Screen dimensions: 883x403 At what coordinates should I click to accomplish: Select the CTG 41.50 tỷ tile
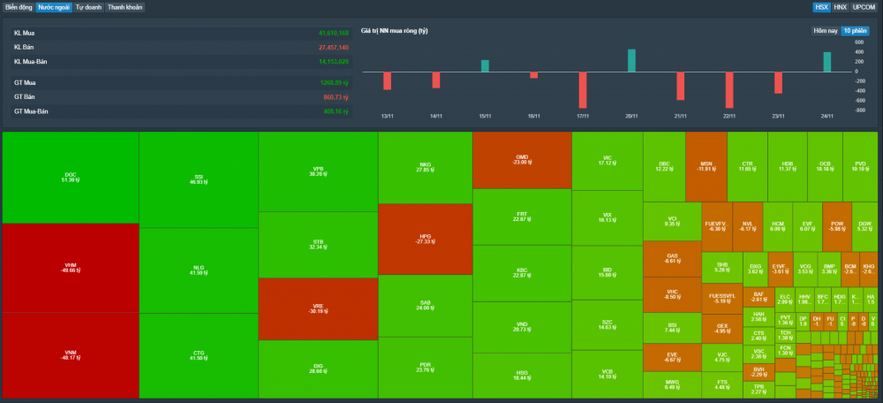[199, 355]
